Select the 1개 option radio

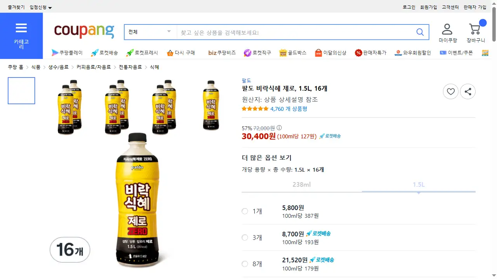[245, 211]
